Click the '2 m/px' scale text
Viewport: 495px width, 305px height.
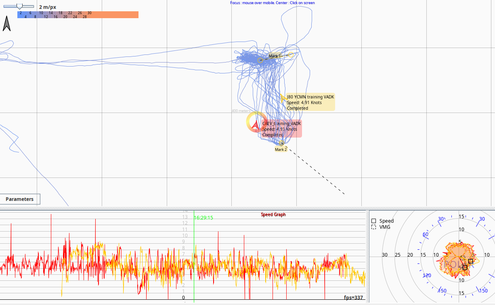tap(48, 7)
